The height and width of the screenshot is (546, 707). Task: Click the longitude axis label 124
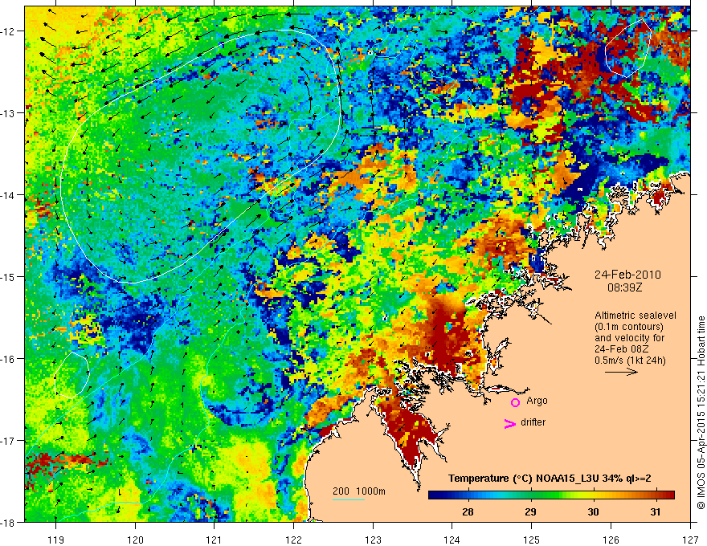452,539
